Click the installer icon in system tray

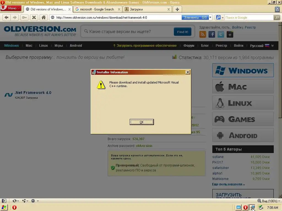click(x=252, y=208)
